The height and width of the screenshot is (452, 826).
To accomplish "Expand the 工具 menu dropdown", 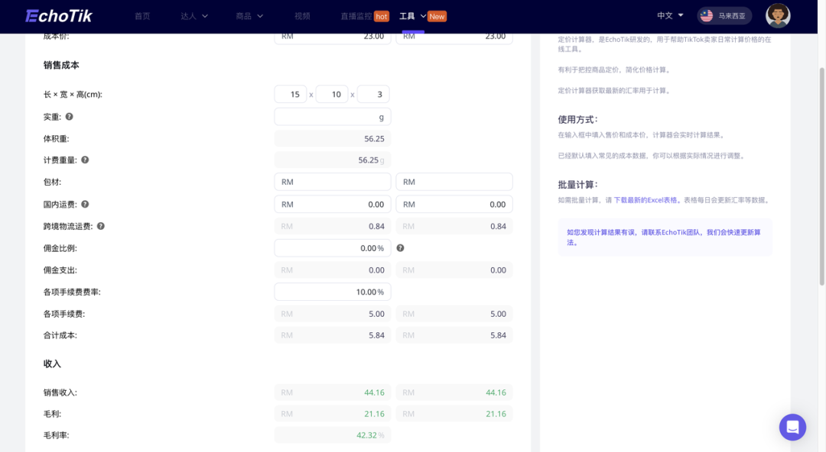I will [423, 16].
